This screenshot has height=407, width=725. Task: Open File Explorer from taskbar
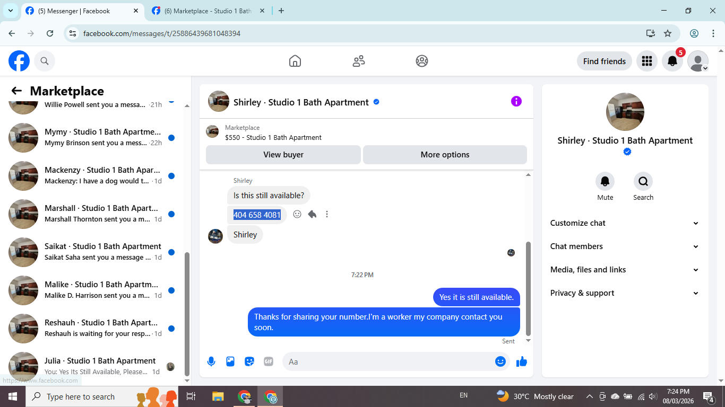(x=218, y=396)
